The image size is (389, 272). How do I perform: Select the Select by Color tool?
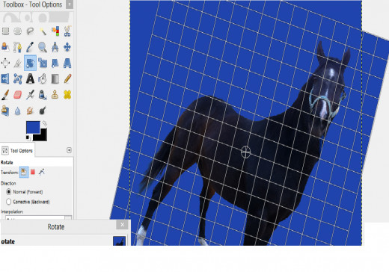point(55,31)
